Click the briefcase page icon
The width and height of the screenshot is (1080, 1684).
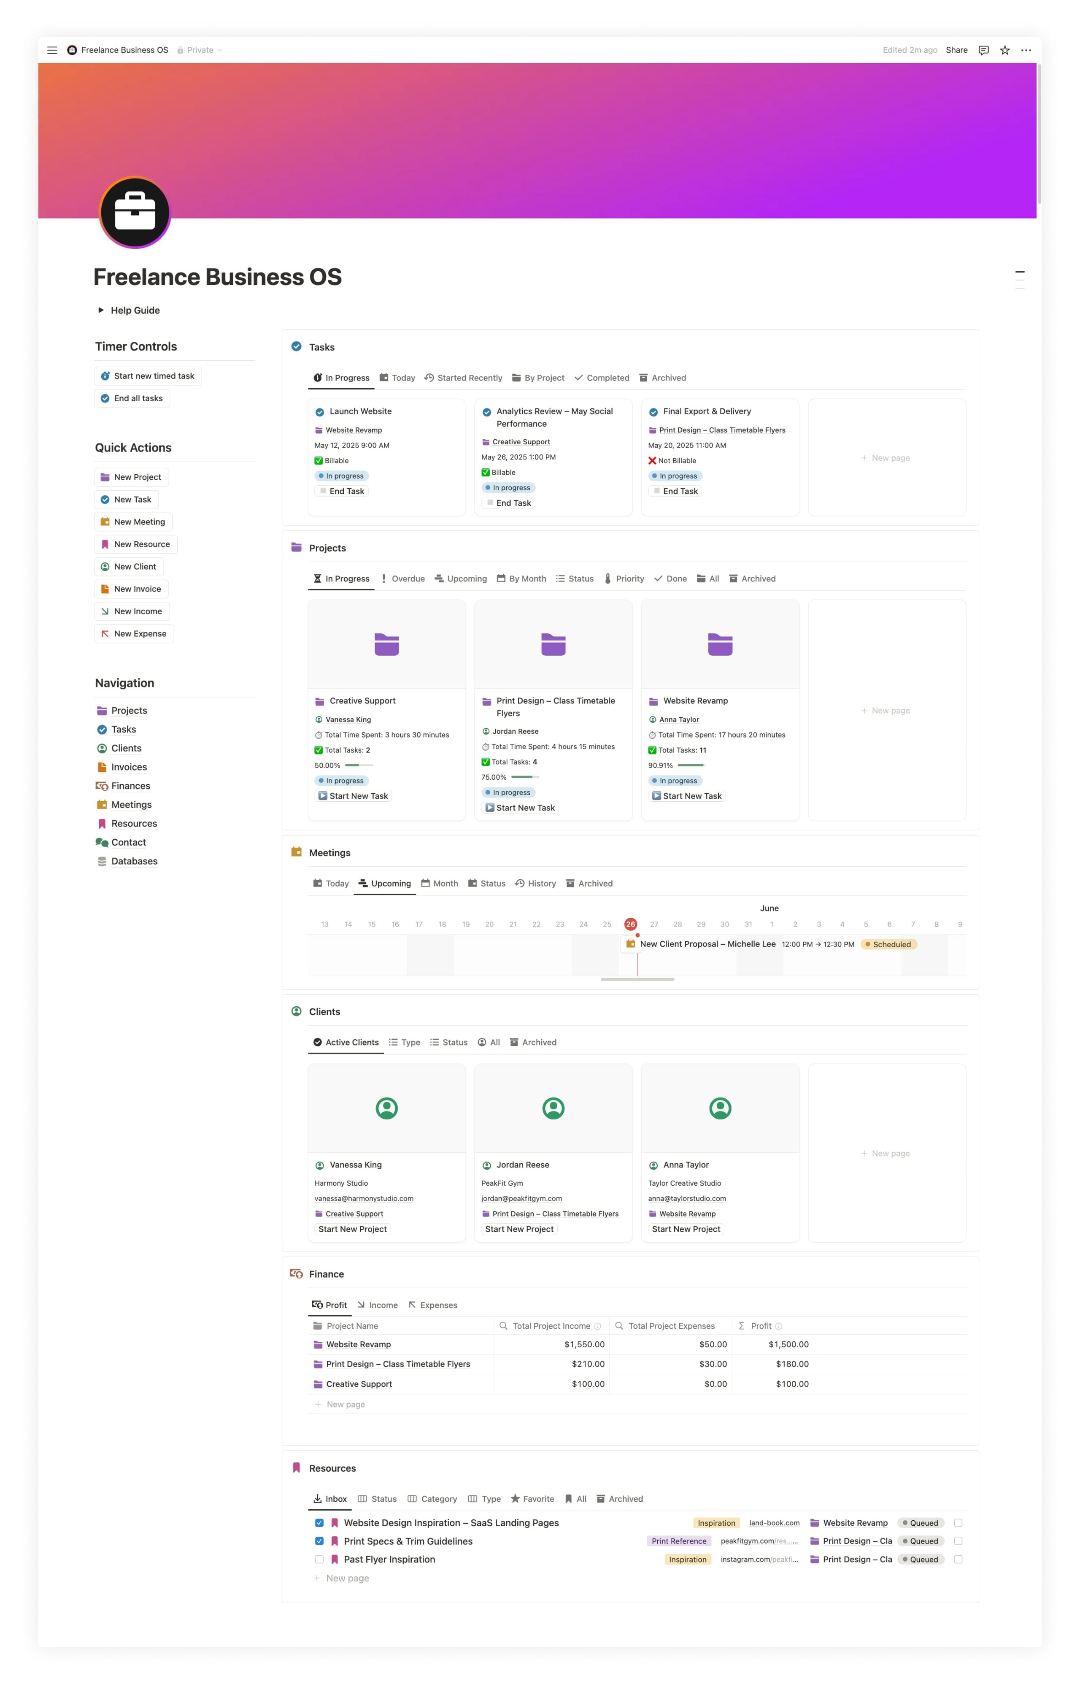pyautogui.click(x=135, y=212)
